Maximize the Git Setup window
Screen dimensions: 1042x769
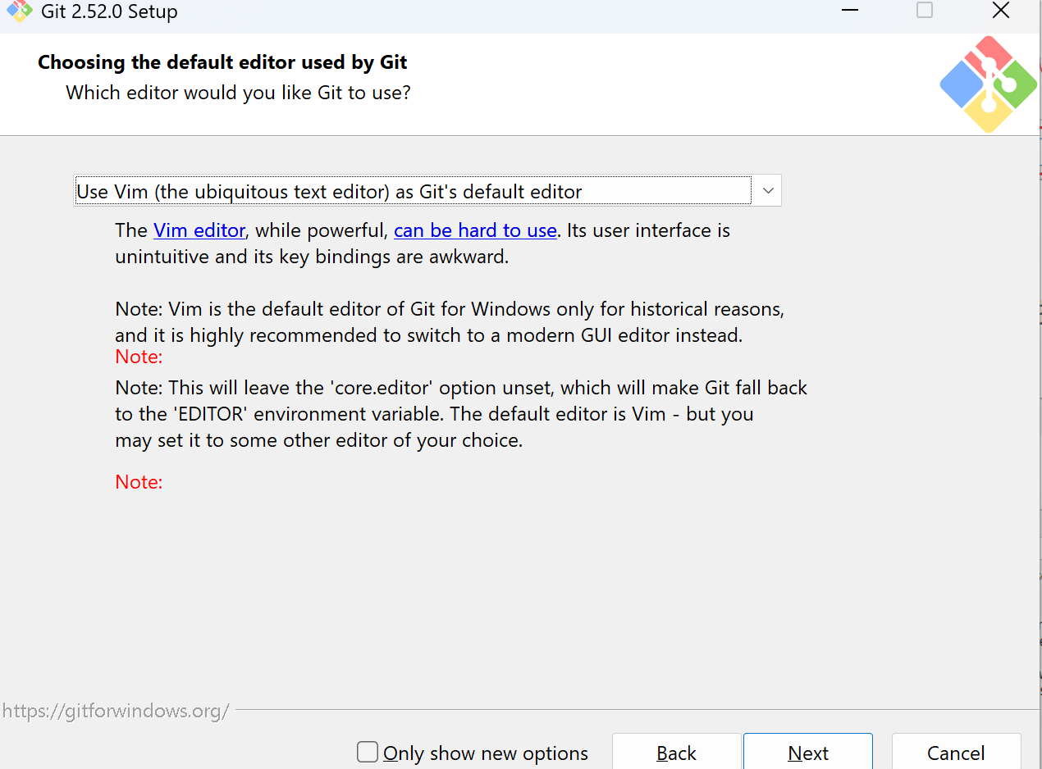[925, 11]
